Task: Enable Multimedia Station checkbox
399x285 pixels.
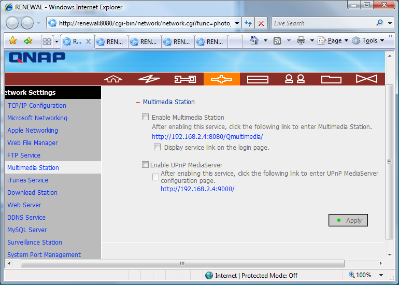Action: click(x=146, y=117)
